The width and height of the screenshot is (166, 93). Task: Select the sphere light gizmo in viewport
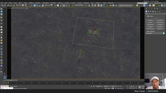[80, 53]
